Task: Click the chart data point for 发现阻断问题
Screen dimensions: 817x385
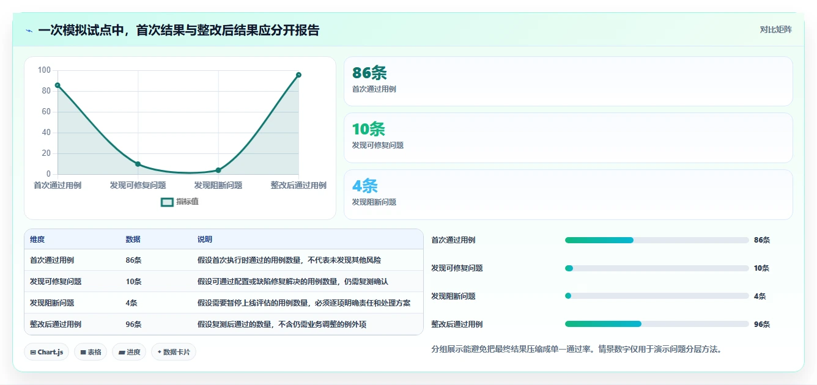Action: 218,170
